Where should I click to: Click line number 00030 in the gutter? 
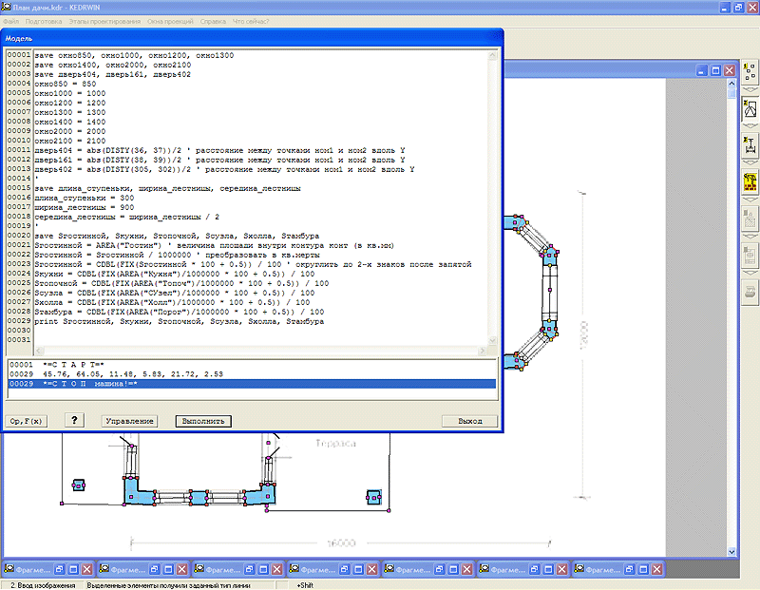click(x=19, y=330)
